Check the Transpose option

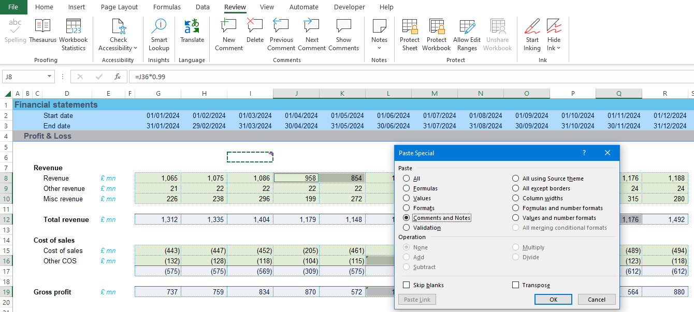515,285
